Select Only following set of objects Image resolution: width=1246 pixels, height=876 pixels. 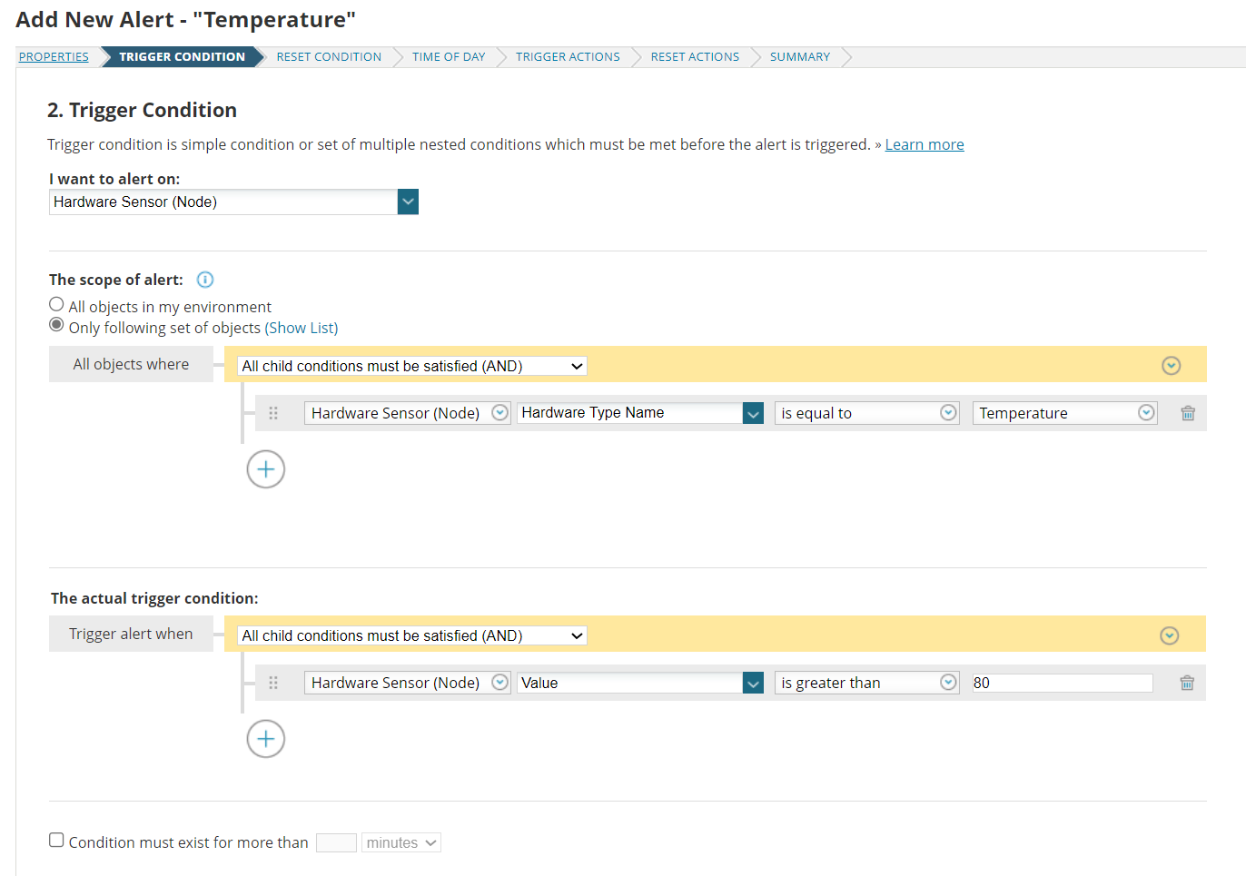[x=56, y=325]
